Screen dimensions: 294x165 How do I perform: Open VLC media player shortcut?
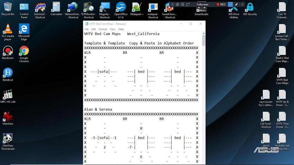(x=8, y=29)
